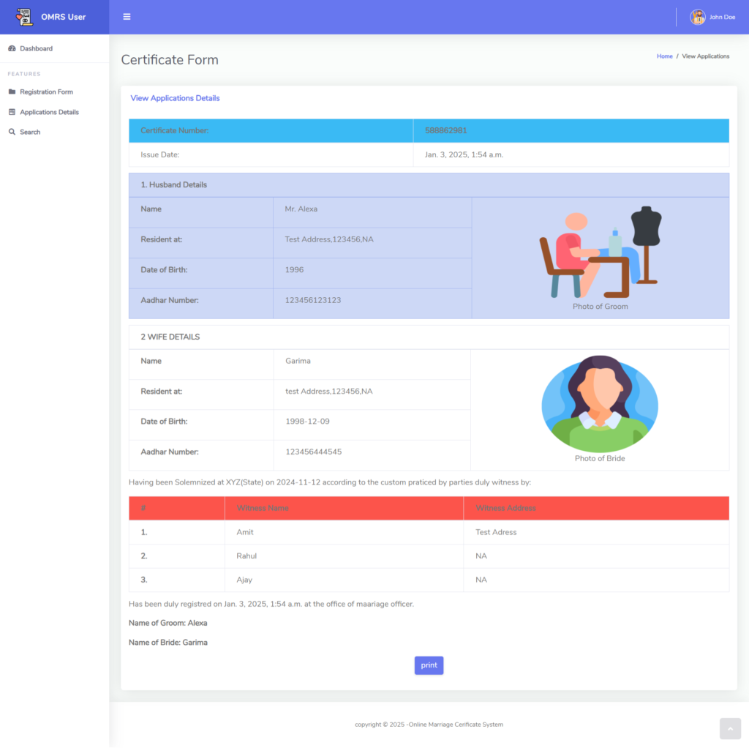
Task: Open the Dashboard menu item
Action: [x=36, y=48]
